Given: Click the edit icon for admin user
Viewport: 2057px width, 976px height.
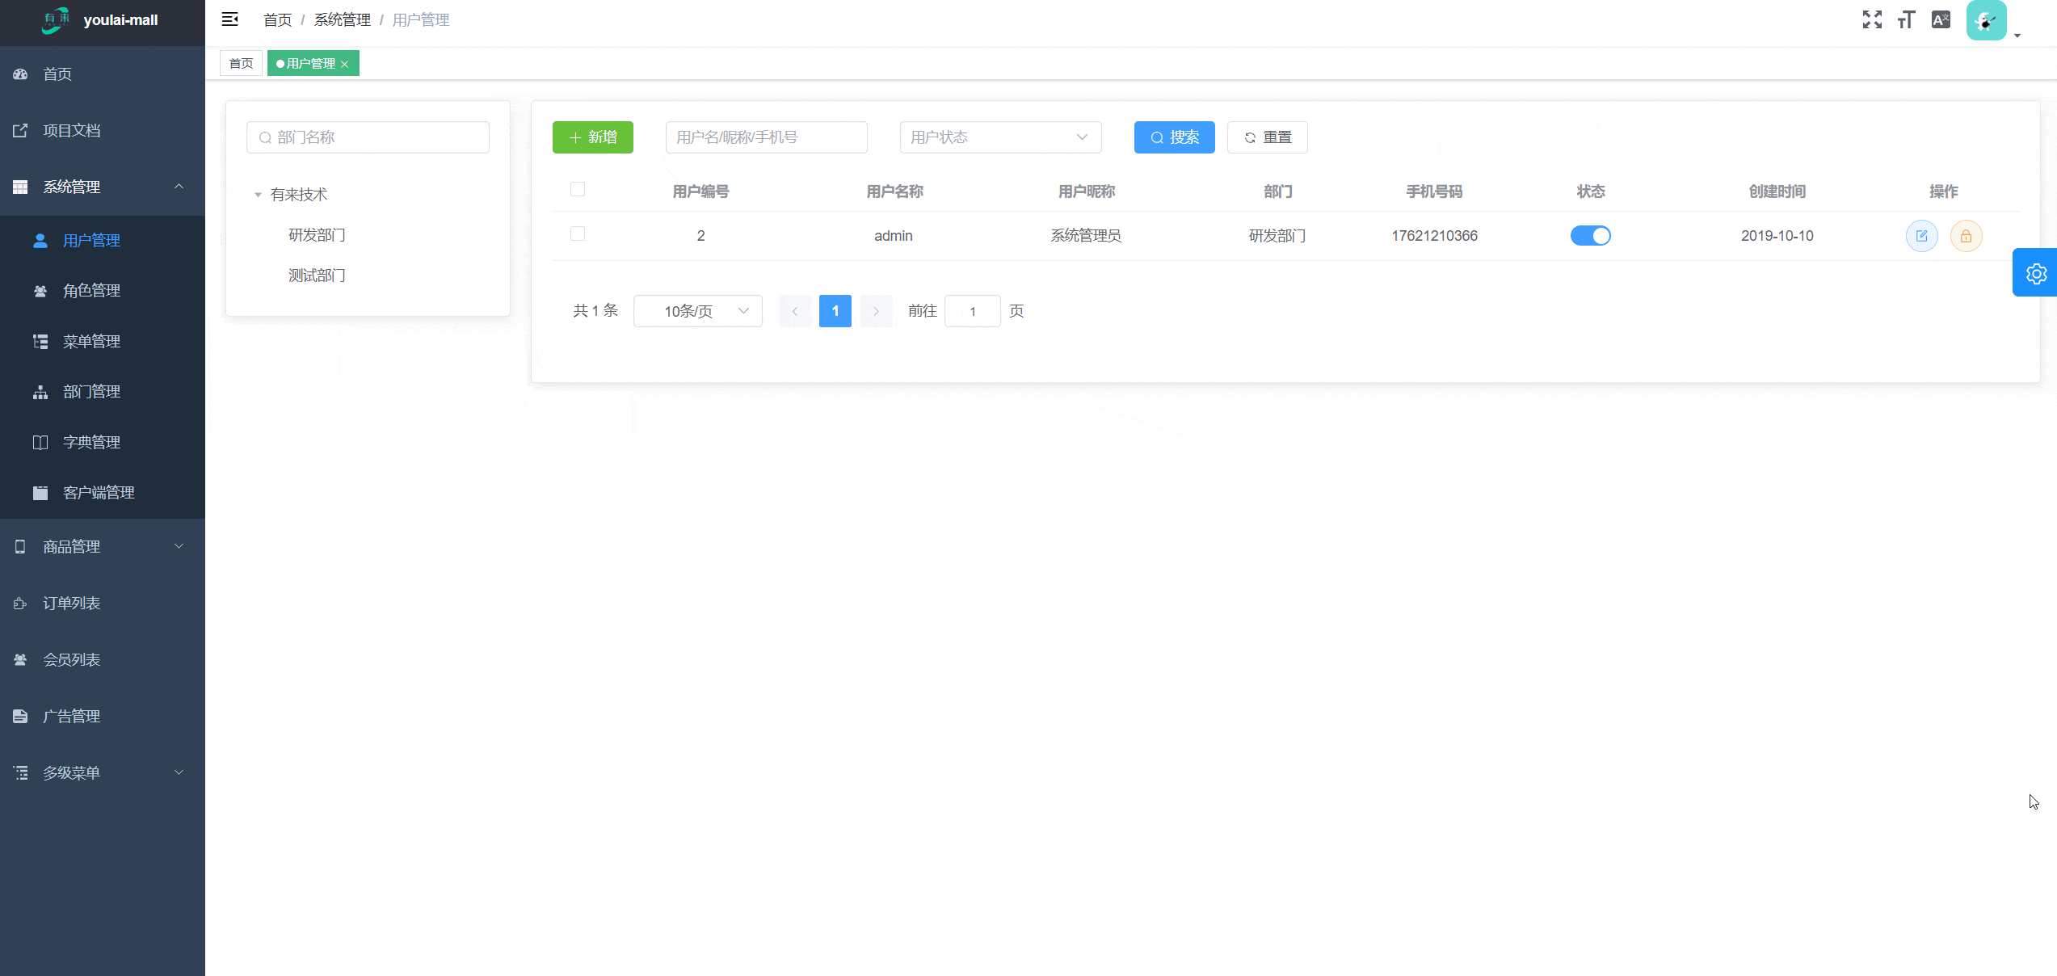Looking at the screenshot, I should pos(1921,236).
